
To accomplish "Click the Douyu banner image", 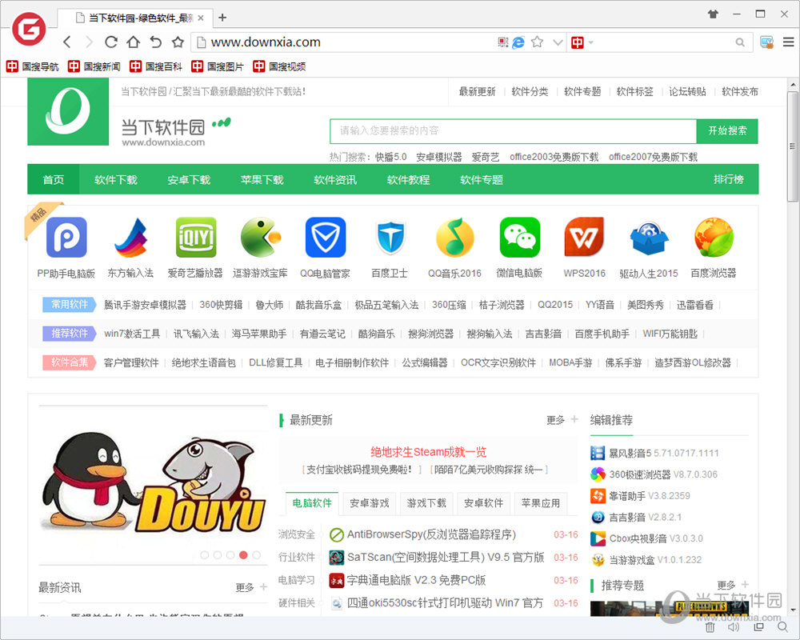I will coord(153,485).
